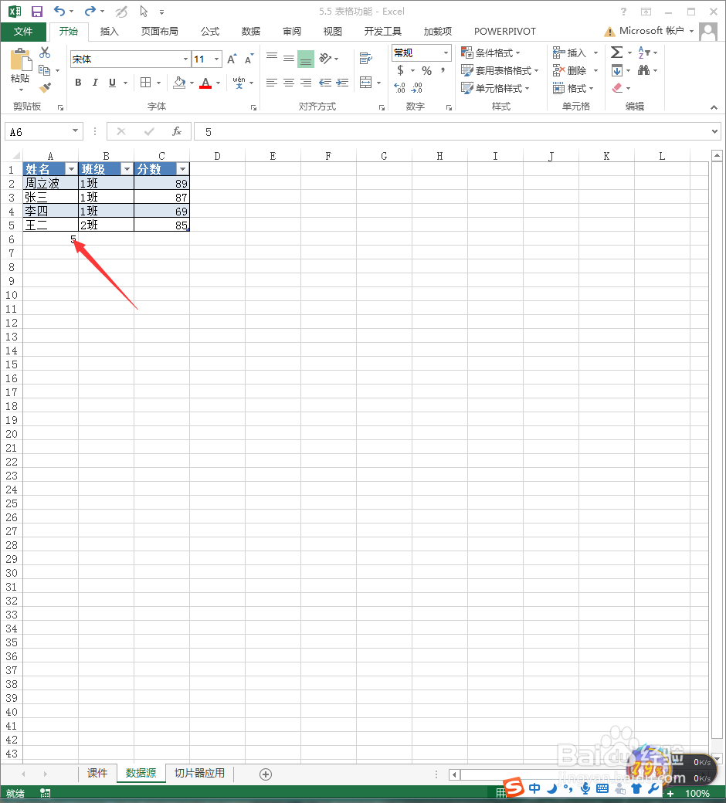Open the 切片器应用 worksheet tab
This screenshot has height=803, width=726.
pyautogui.click(x=199, y=773)
